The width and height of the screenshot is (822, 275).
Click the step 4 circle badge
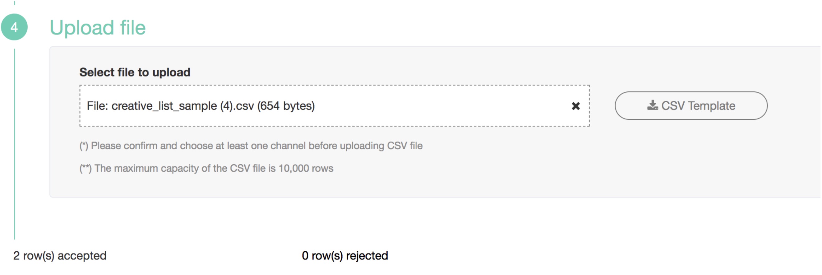point(14,27)
